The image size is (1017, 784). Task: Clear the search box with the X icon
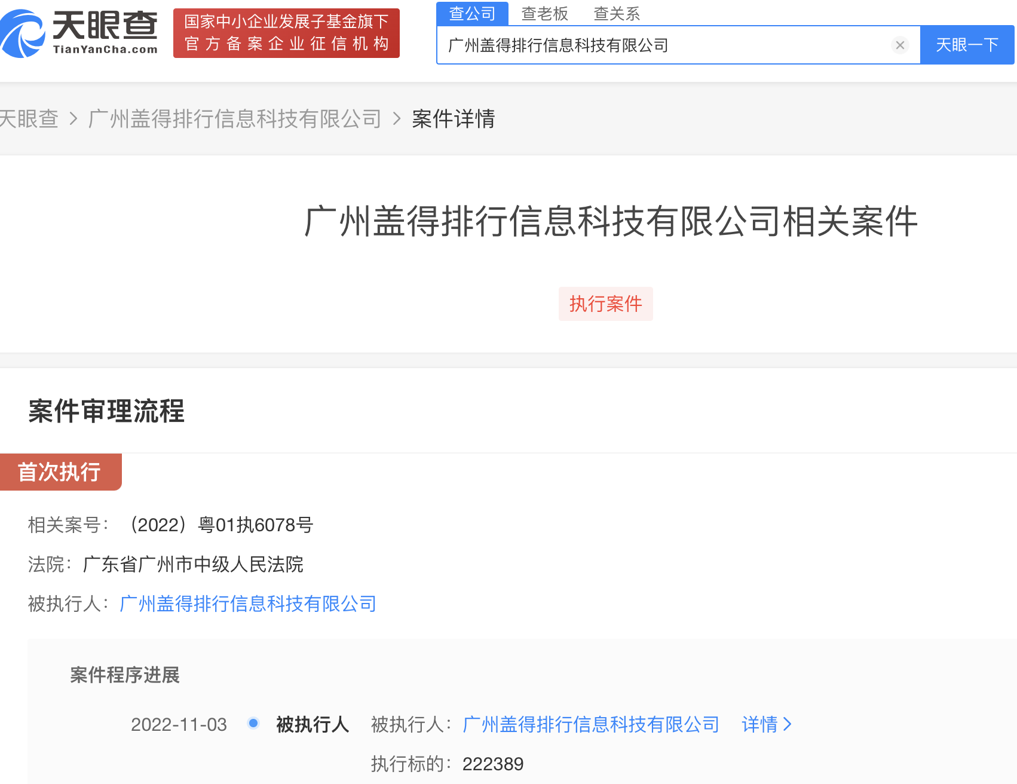pyautogui.click(x=900, y=45)
